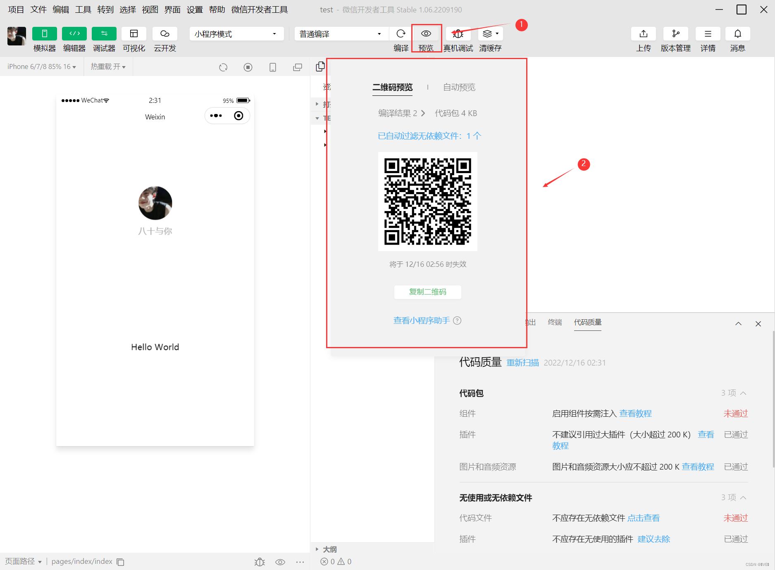This screenshot has width=775, height=570.
Task: Click the status bar eye preview icon
Action: [x=280, y=562]
